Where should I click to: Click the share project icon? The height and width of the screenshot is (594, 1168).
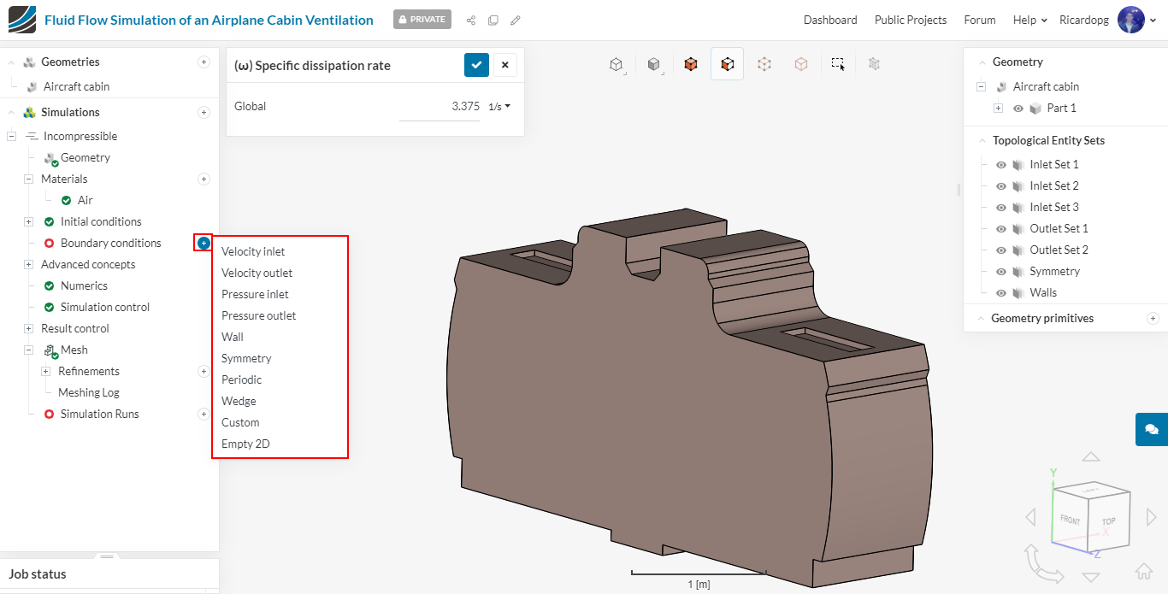[x=470, y=20]
